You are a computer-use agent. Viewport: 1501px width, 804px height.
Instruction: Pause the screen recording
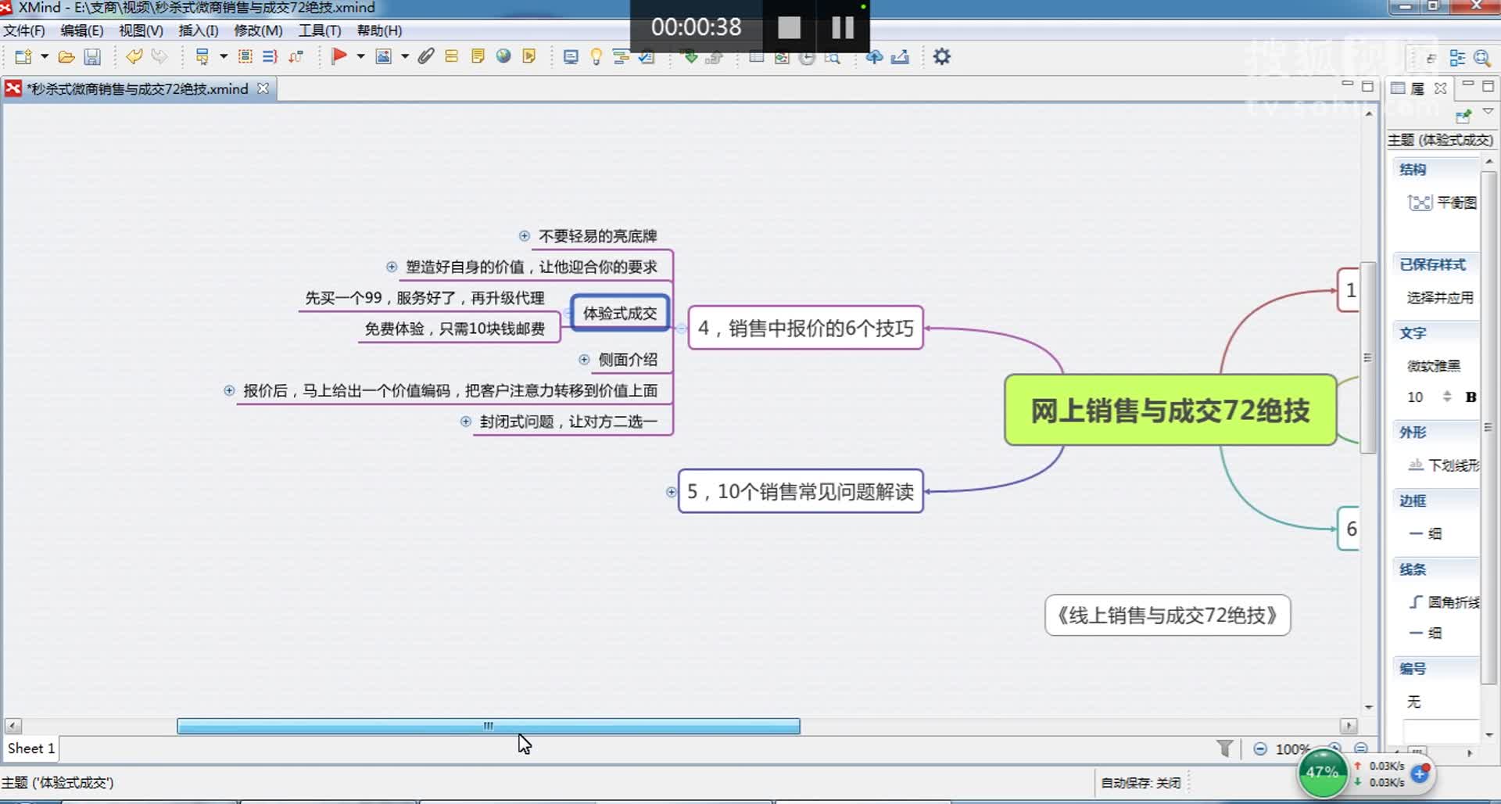tap(842, 27)
